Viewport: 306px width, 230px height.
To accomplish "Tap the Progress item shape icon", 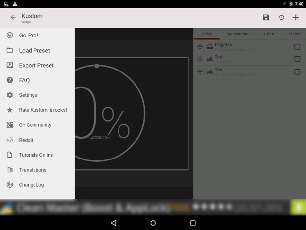I will pos(210,47).
